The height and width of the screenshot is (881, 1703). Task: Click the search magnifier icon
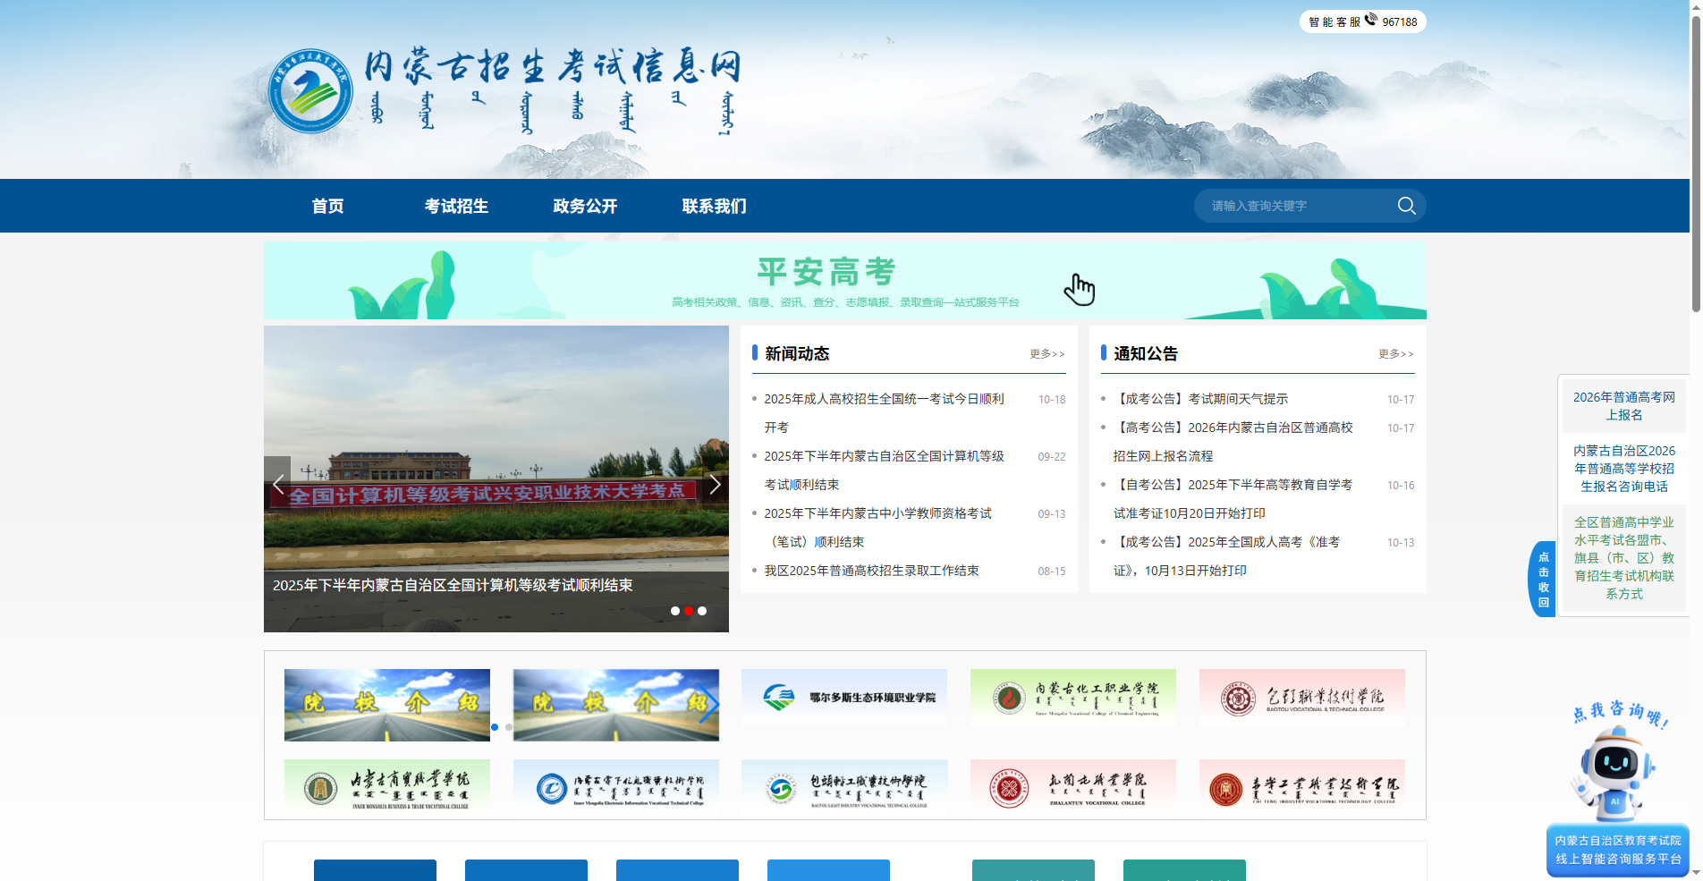tap(1406, 206)
